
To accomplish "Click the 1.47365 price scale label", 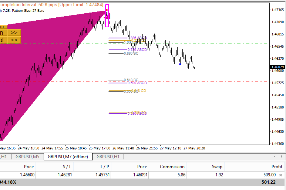I will [277, 10].
